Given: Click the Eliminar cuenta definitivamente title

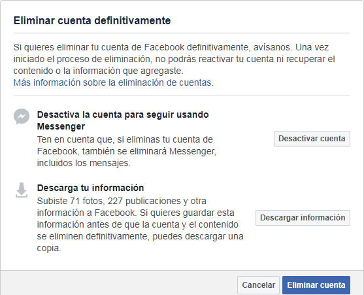Looking at the screenshot, I should point(92,20).
